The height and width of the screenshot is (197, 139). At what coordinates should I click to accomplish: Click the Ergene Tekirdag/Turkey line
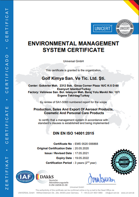pos(73,95)
